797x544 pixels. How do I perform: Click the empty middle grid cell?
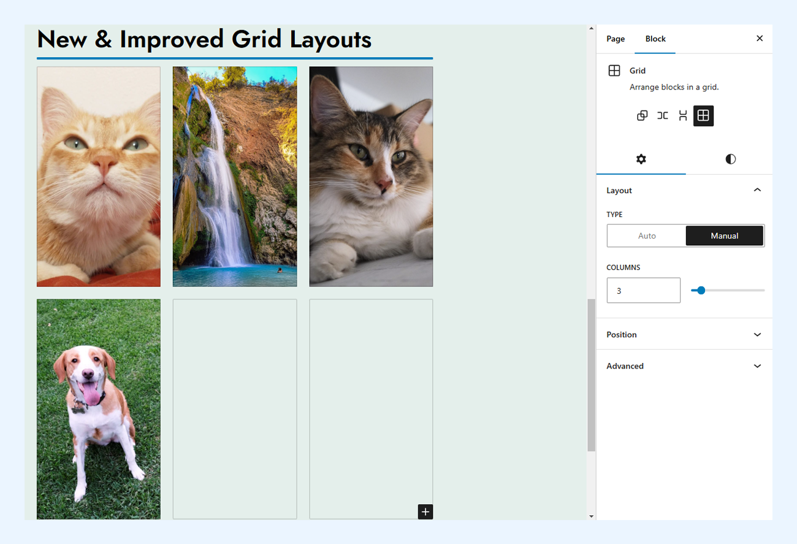(x=235, y=409)
